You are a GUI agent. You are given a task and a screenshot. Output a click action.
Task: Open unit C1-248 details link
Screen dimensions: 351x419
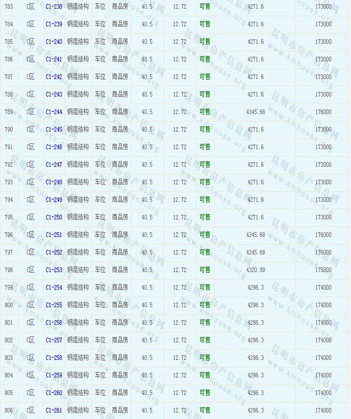(x=53, y=182)
